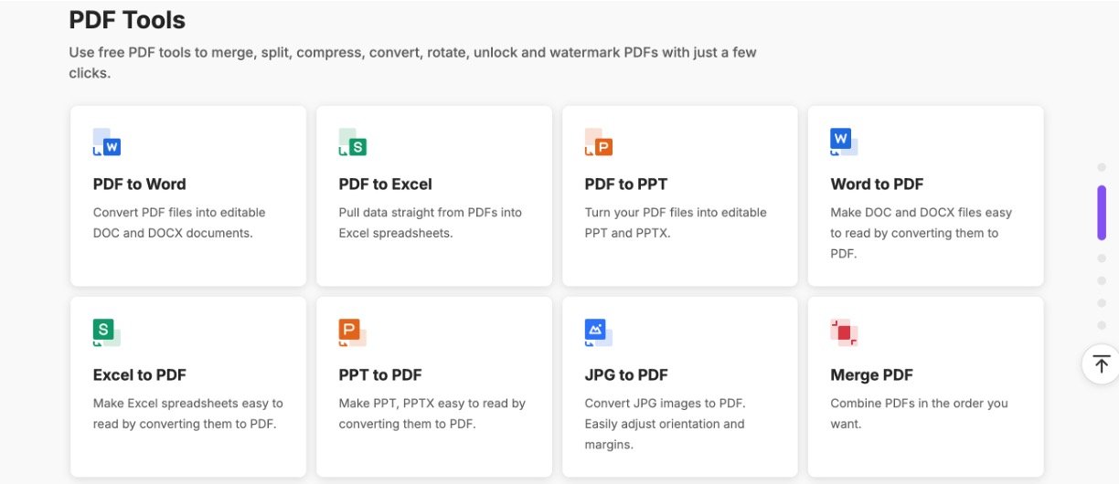Image resolution: width=1119 pixels, height=484 pixels.
Task: Jump to last section navigation dot
Action: [x=1102, y=325]
